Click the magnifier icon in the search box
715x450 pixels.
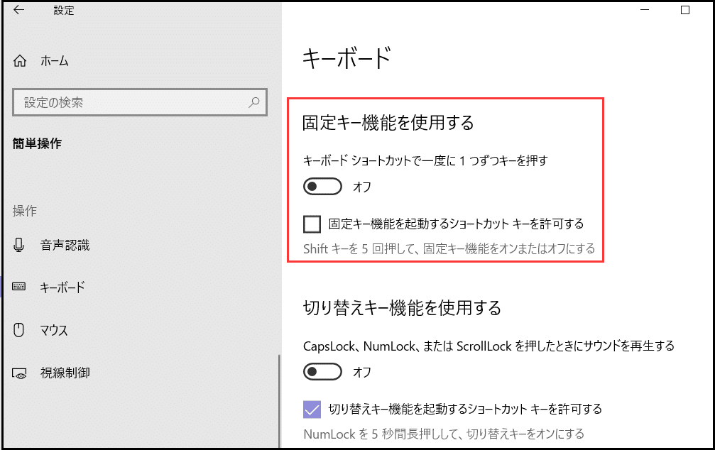coord(253,102)
